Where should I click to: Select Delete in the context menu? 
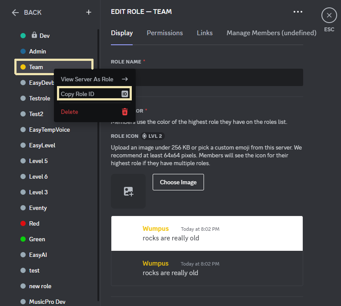[94, 112]
